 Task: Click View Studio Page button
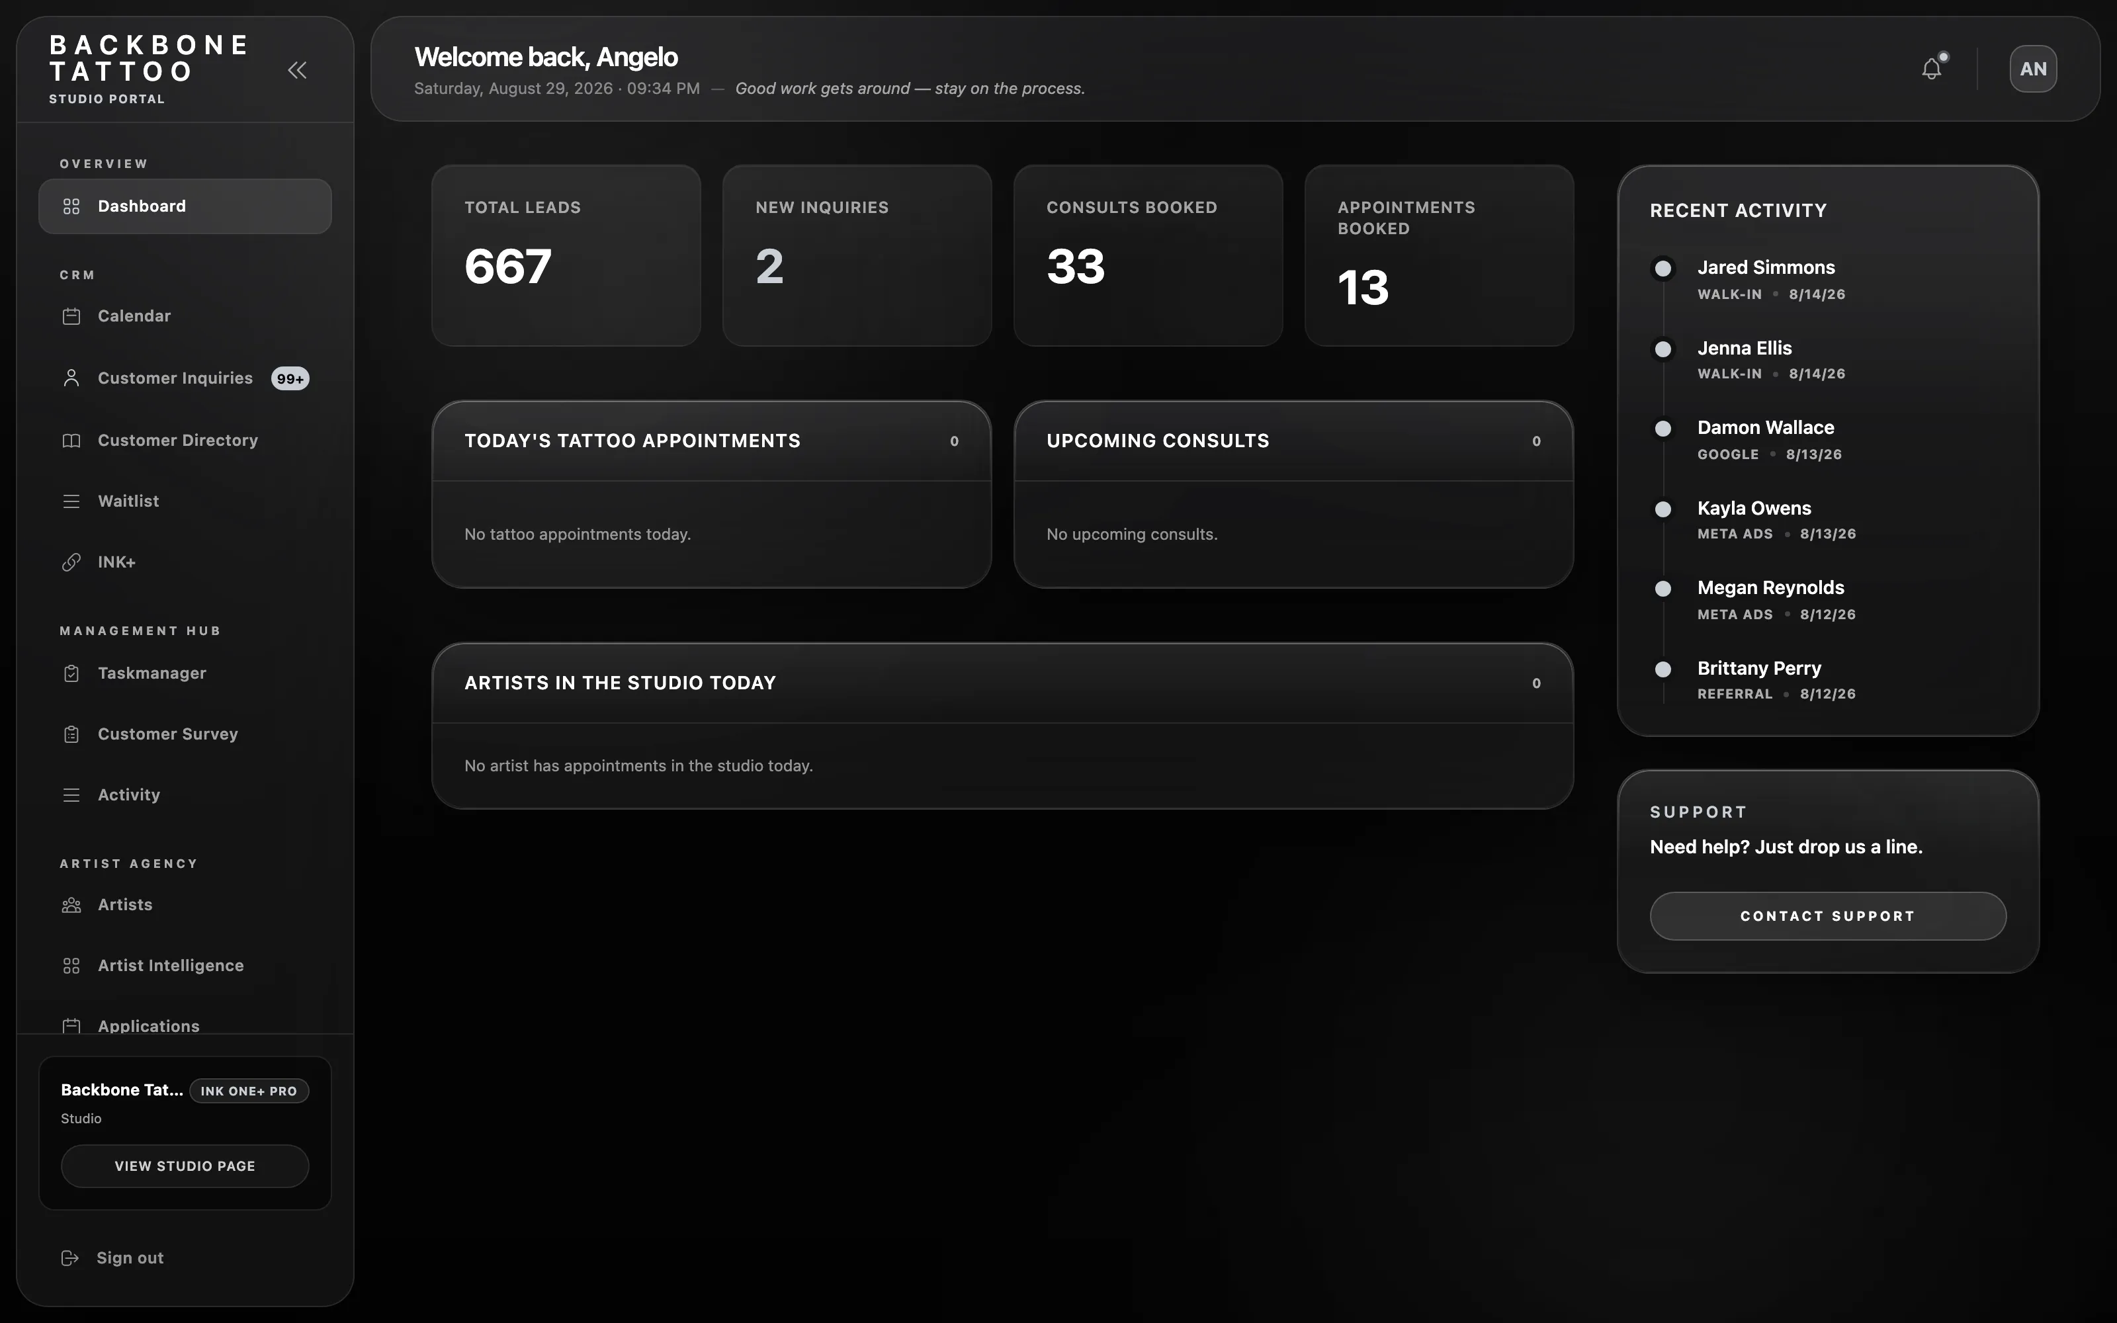coord(185,1166)
